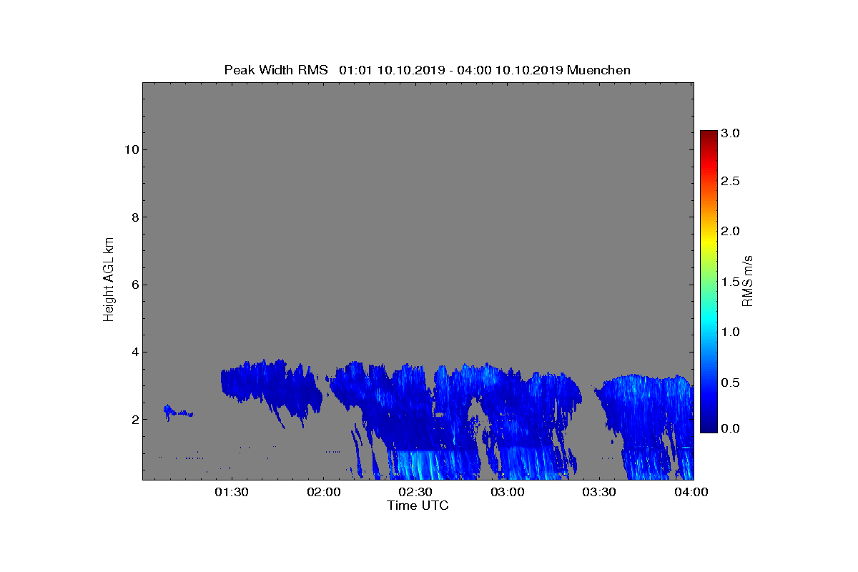Select the 'Time UTC' x-axis label
Screen dimensions: 858x572
pyautogui.click(x=418, y=506)
